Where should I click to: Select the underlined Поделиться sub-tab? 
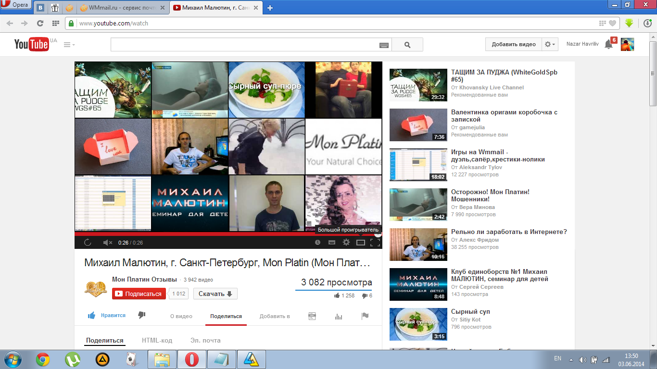(105, 340)
